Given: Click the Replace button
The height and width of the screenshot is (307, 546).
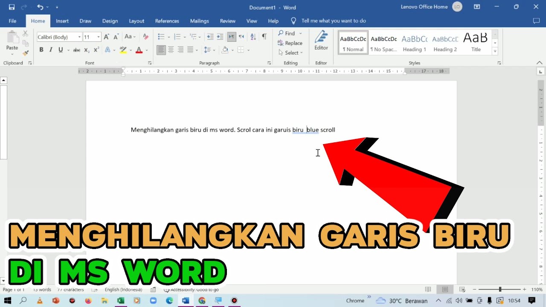Looking at the screenshot, I should tap(290, 43).
